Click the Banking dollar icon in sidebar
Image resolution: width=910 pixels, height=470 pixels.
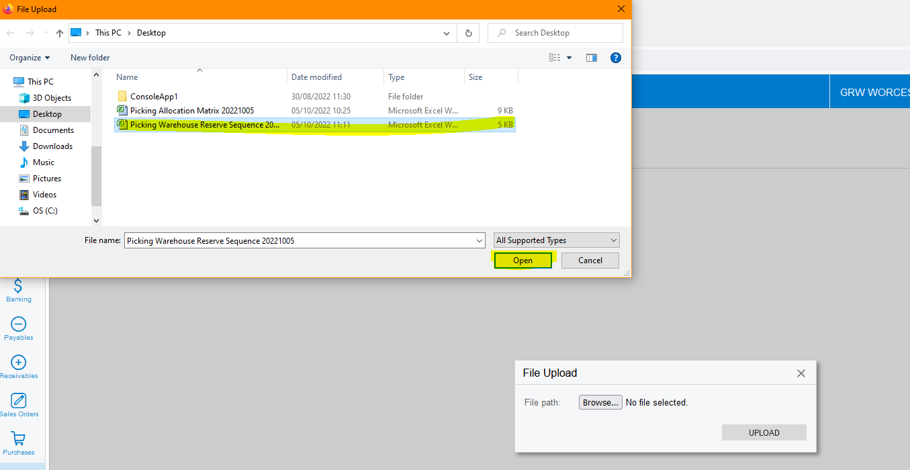click(19, 287)
